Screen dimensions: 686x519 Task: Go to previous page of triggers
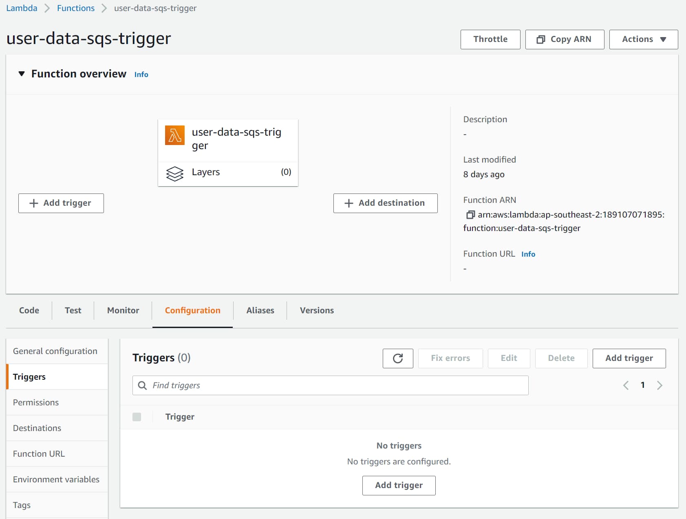coord(626,385)
